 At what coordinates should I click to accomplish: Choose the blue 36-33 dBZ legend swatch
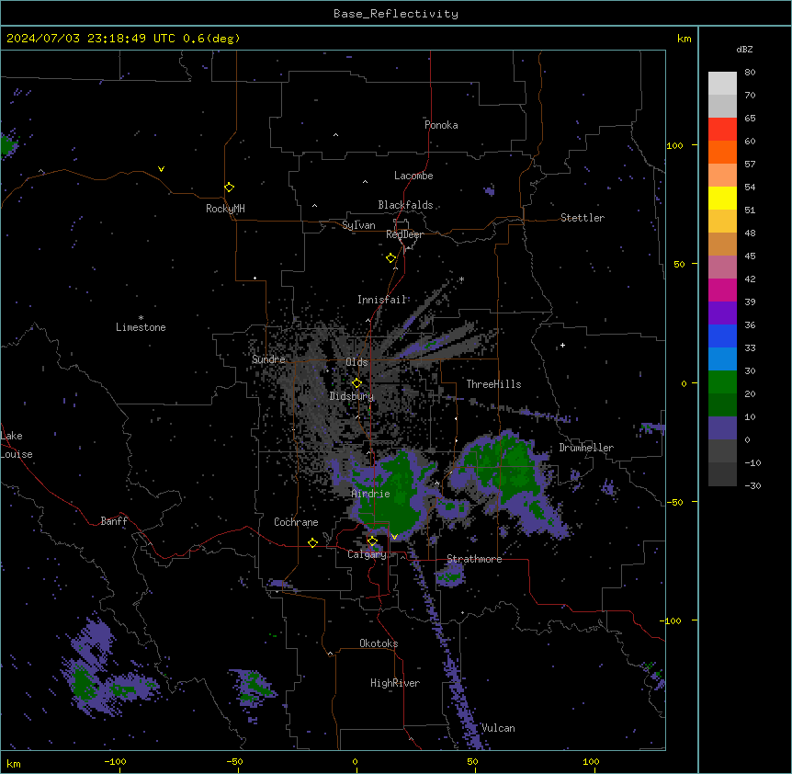[722, 336]
